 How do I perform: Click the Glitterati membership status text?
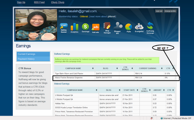point(84,16)
